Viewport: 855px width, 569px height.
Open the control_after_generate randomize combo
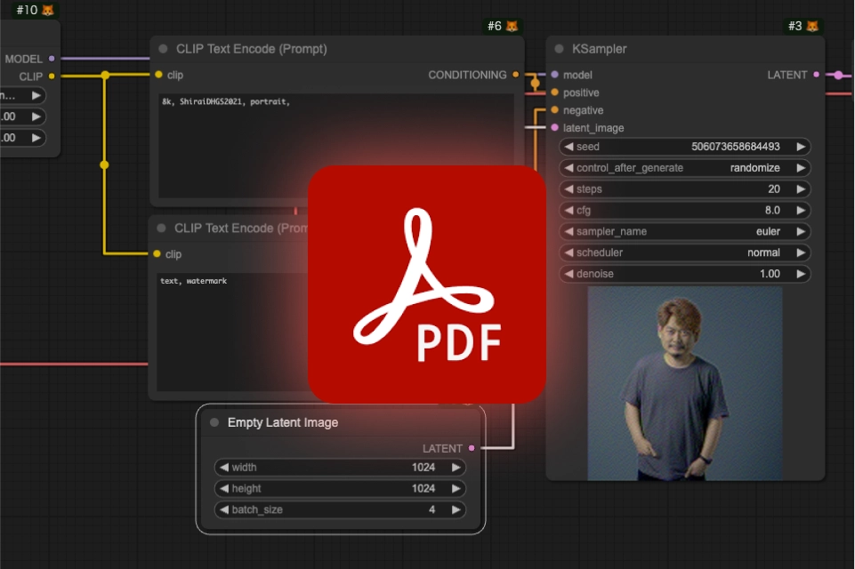pos(684,168)
